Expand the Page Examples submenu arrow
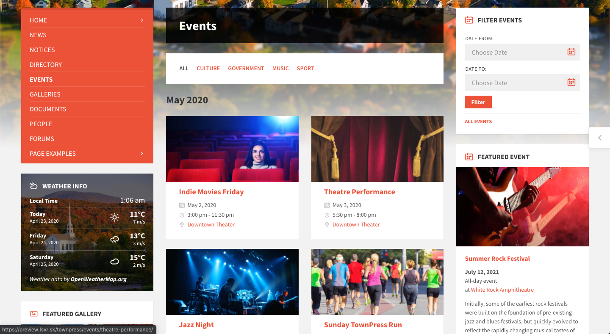610x334 pixels. tap(142, 153)
